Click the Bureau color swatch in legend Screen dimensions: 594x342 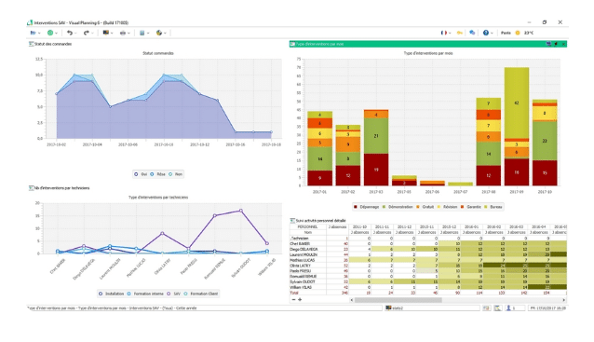pos(487,207)
